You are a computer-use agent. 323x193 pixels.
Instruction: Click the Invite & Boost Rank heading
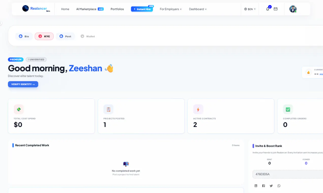click(269, 146)
